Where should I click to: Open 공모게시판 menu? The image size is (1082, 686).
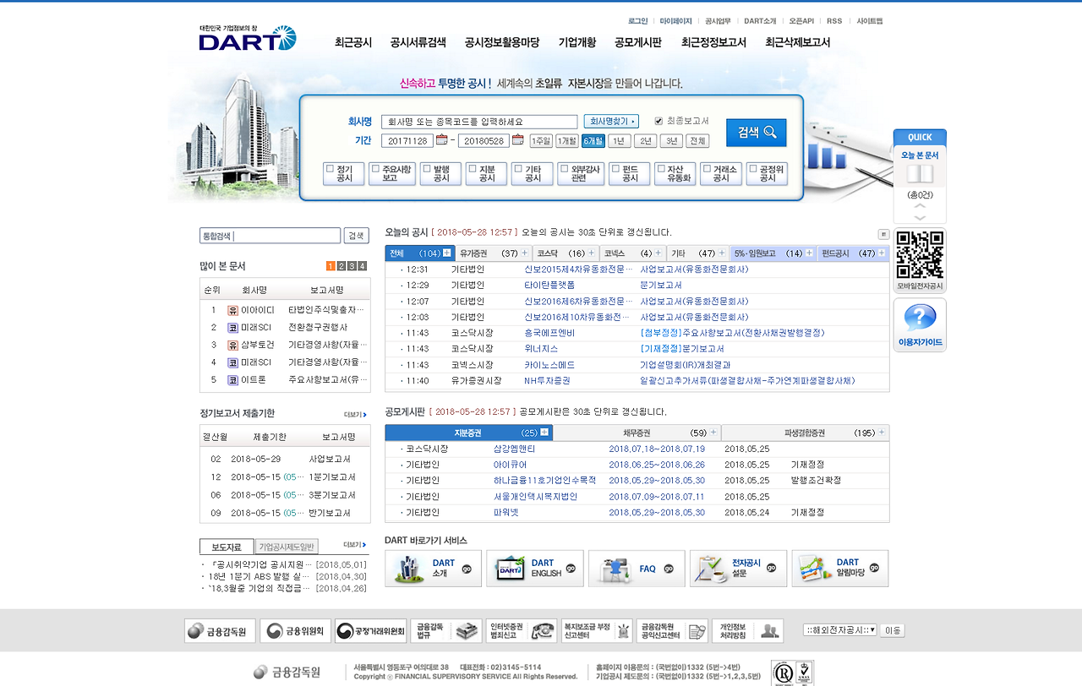638,42
